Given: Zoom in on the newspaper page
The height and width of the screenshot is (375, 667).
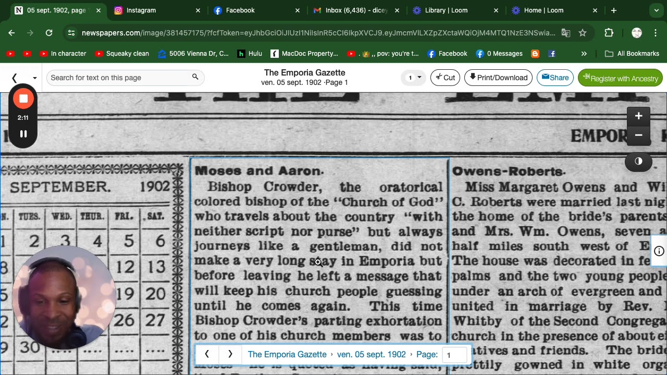Looking at the screenshot, I should [x=638, y=116].
